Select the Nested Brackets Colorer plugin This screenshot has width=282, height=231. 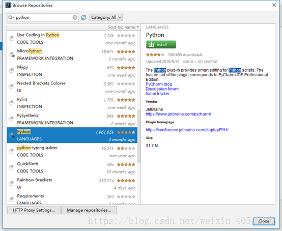(72, 87)
